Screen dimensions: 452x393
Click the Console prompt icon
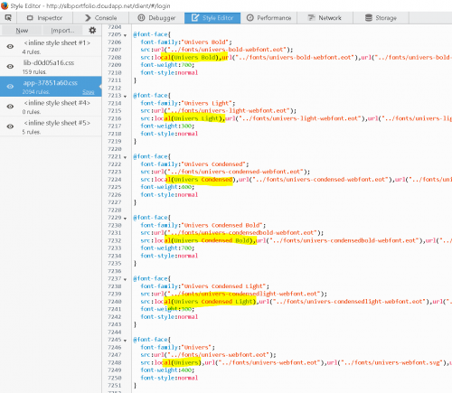click(x=88, y=18)
